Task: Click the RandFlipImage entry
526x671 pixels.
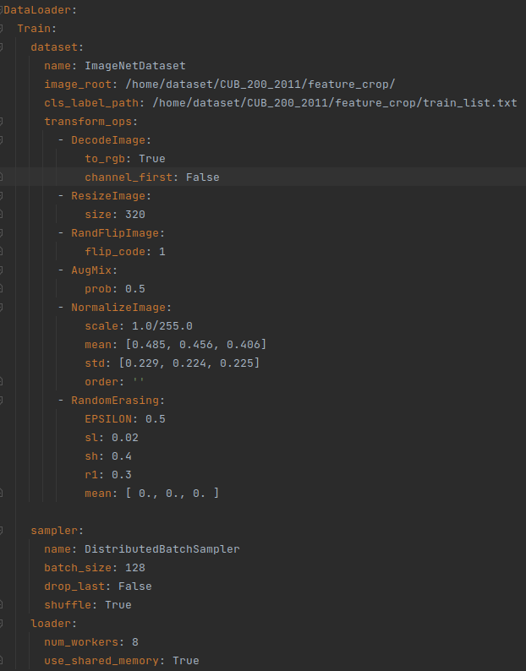Action: point(115,233)
